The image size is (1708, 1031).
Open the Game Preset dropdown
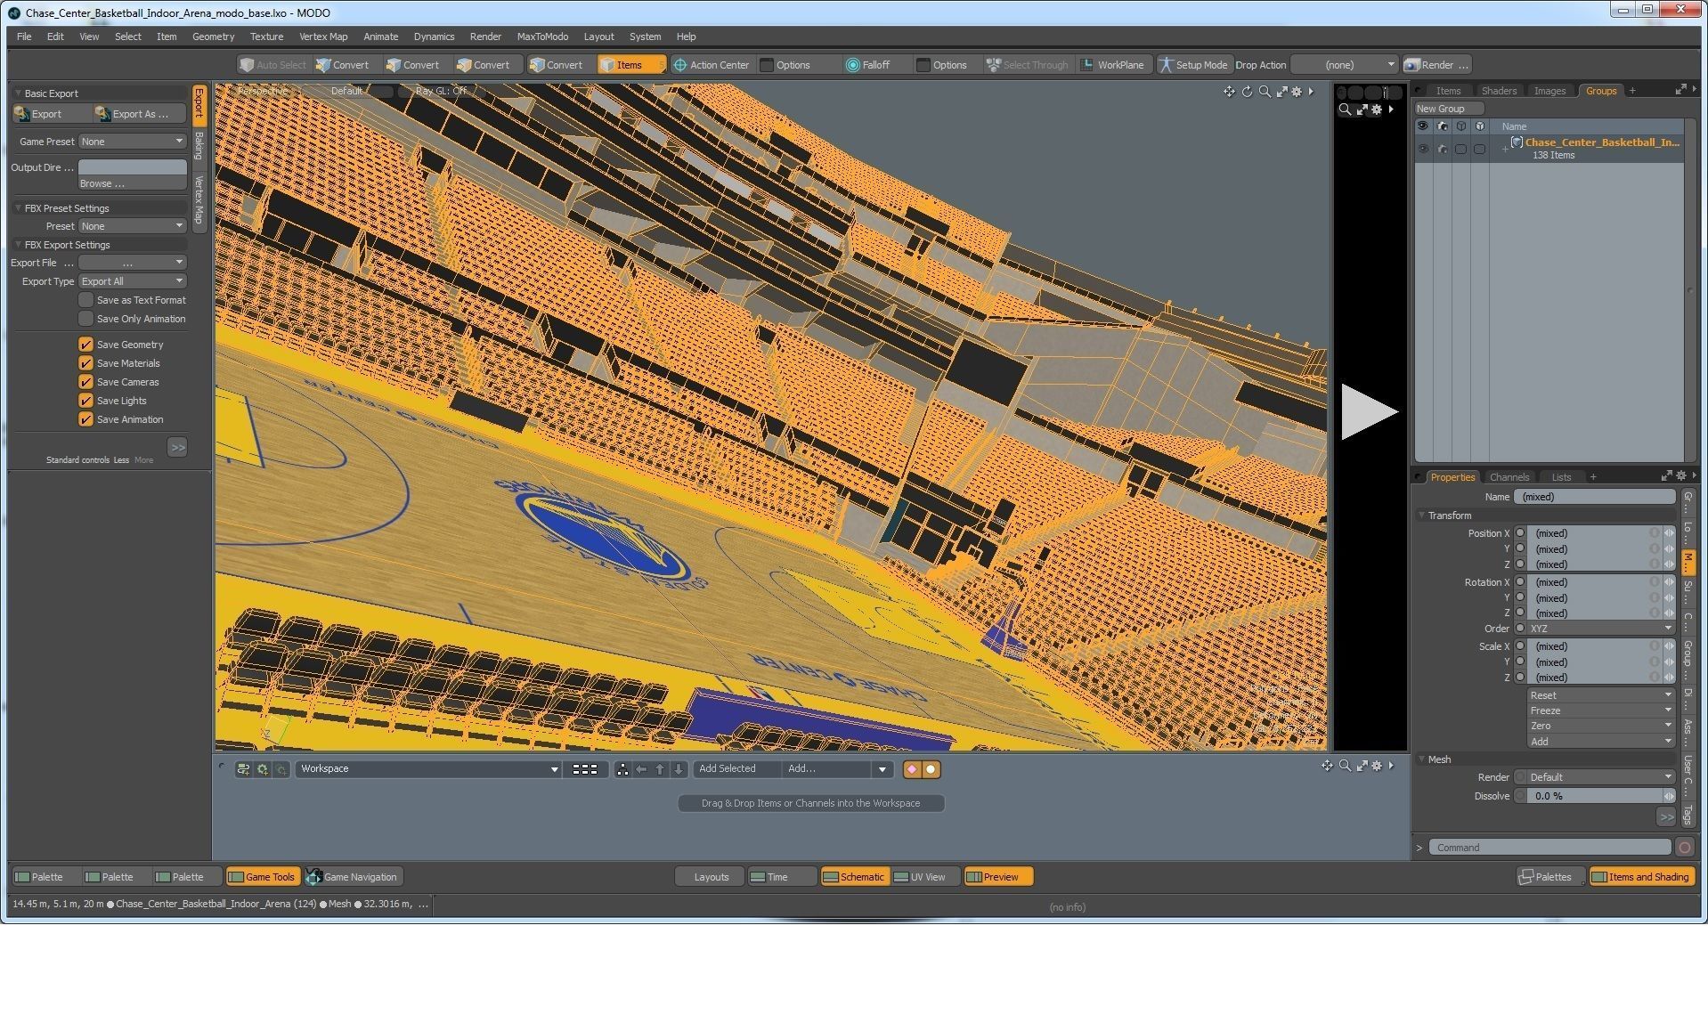point(132,142)
